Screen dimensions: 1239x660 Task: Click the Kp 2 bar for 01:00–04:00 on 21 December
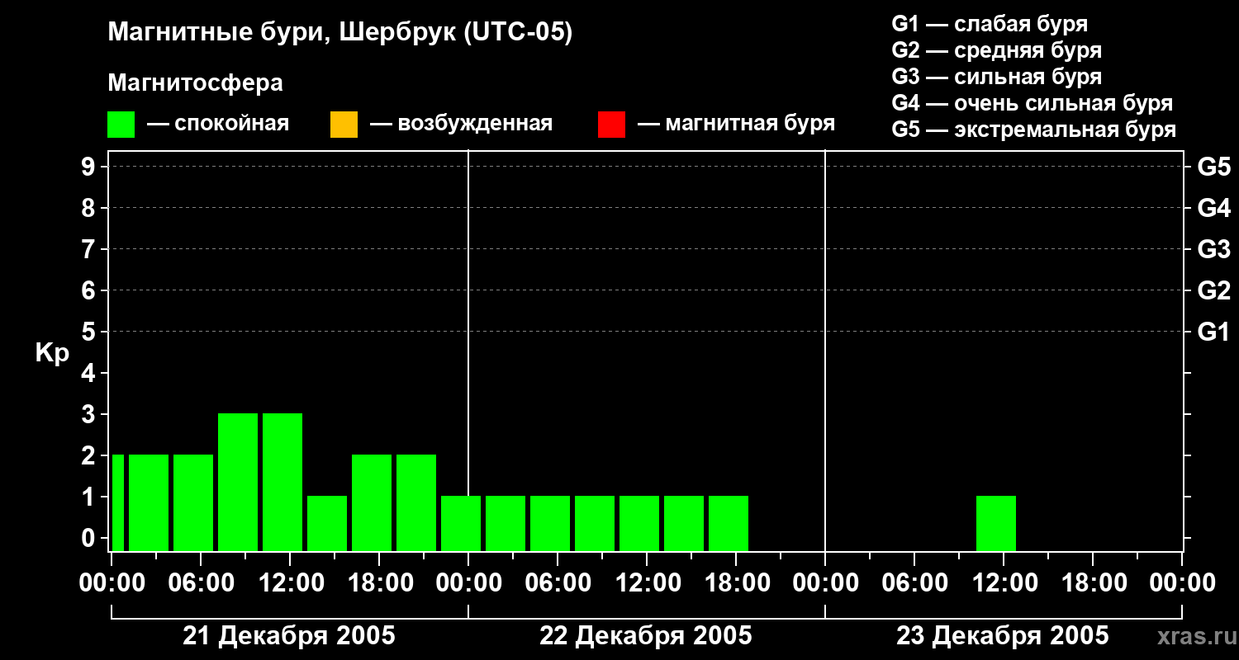click(149, 502)
